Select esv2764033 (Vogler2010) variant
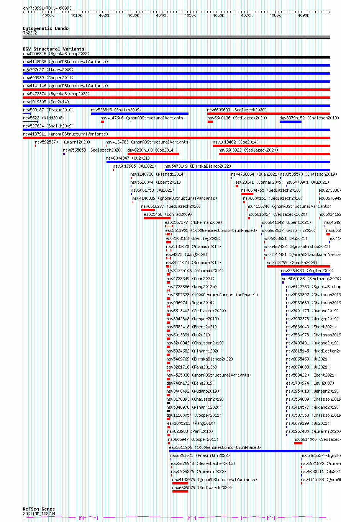 pos(308,271)
